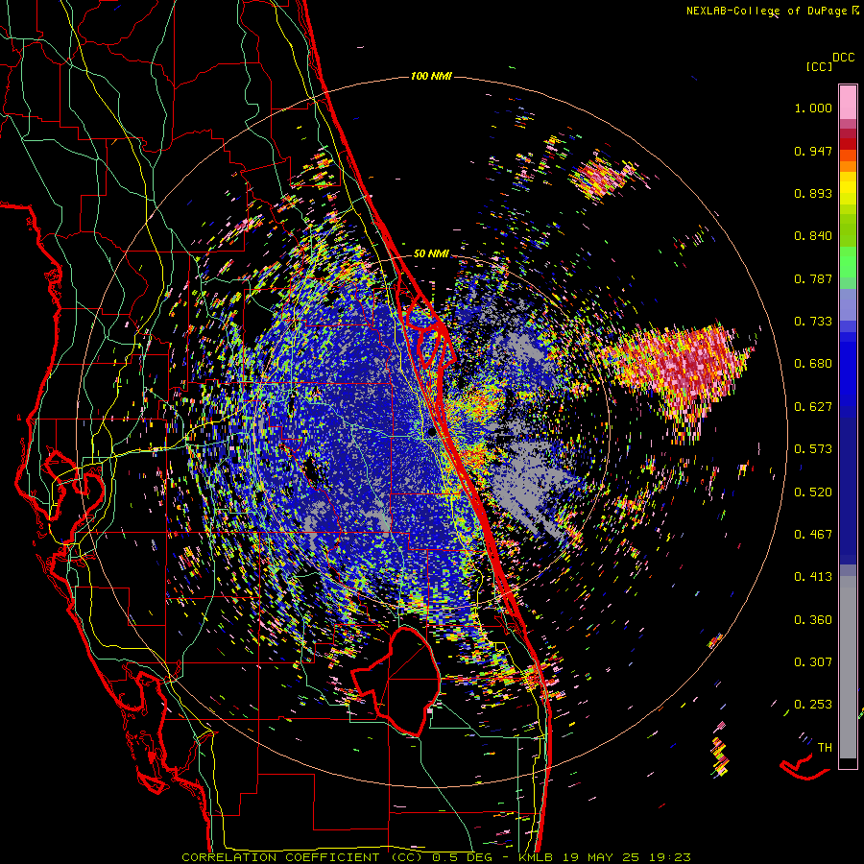Click the 0.467 scale value
The height and width of the screenshot is (864, 864).
(813, 535)
